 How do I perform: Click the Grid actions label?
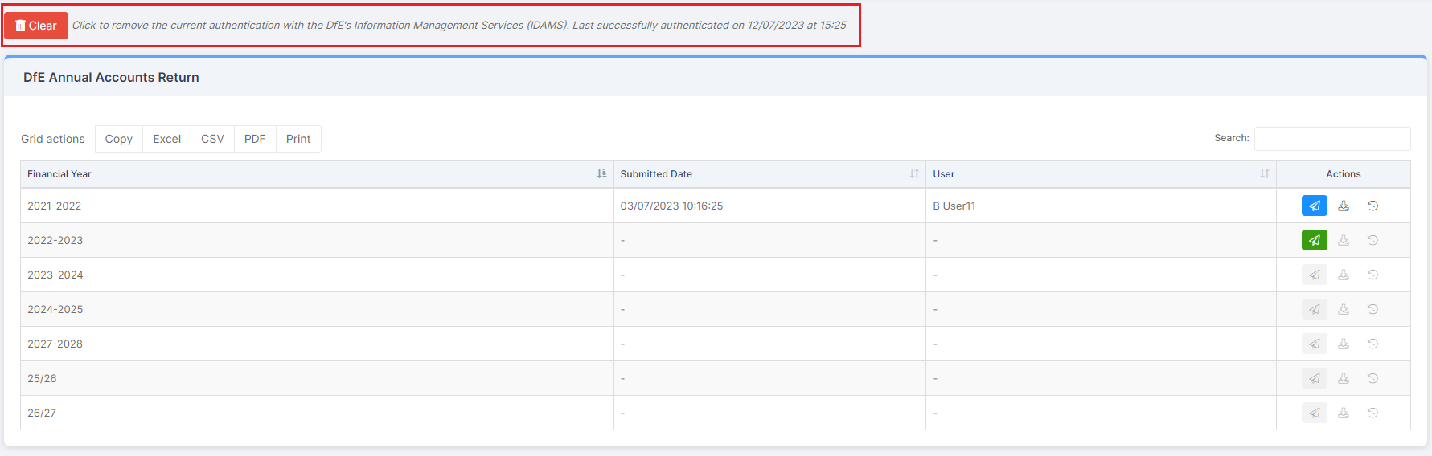[53, 139]
